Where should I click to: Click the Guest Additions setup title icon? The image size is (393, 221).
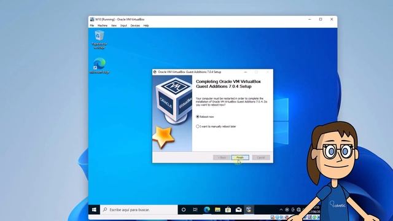155,72
